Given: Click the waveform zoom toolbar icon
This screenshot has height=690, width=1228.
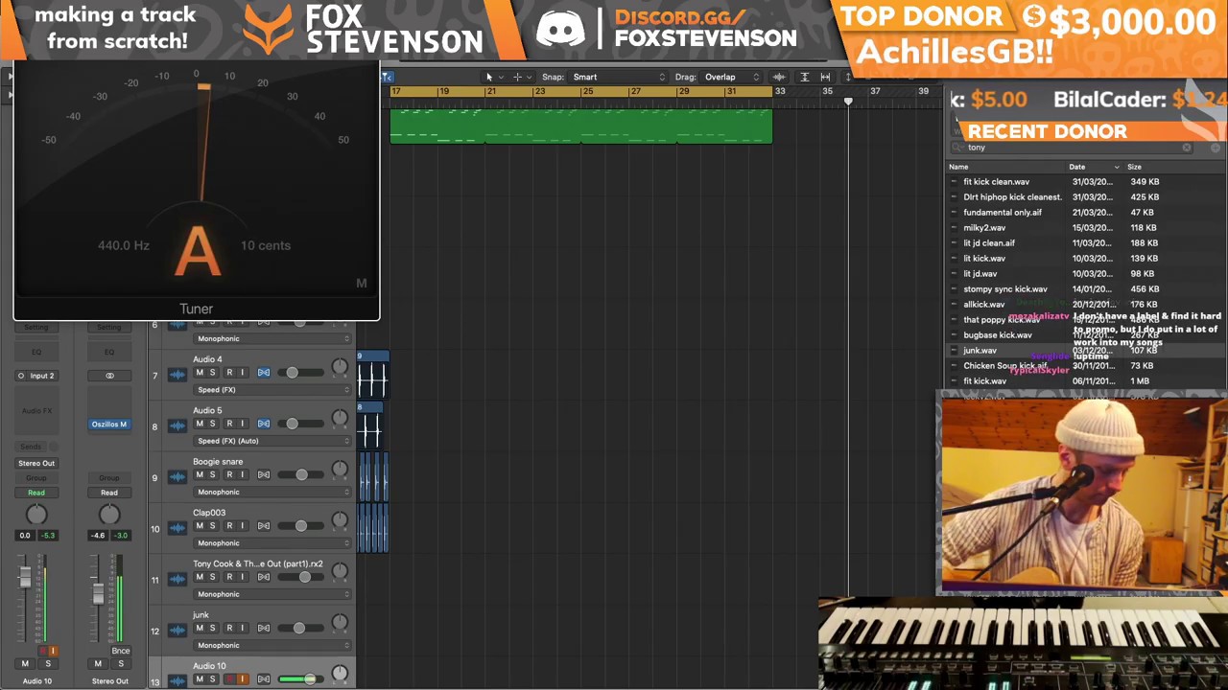Looking at the screenshot, I should [x=779, y=77].
